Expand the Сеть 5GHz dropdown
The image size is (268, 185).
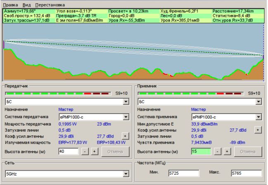[x=127, y=174]
